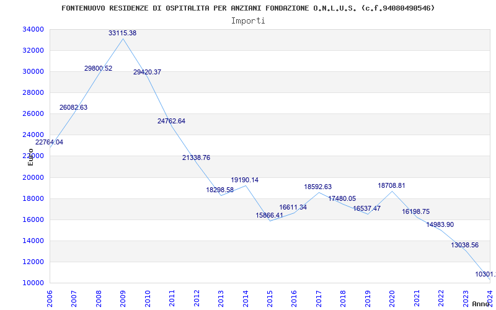496x310 pixels.
Task: Select data label 18708.81
Action: pos(392,185)
